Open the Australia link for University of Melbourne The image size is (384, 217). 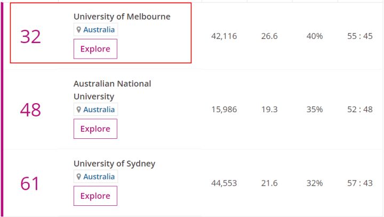click(99, 30)
